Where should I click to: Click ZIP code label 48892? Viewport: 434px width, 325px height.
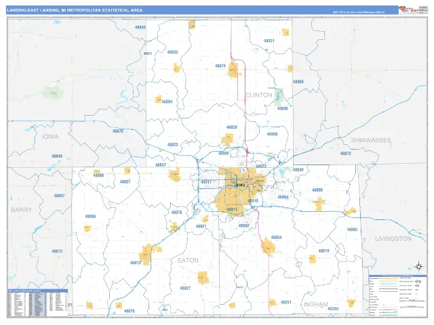click(352, 230)
